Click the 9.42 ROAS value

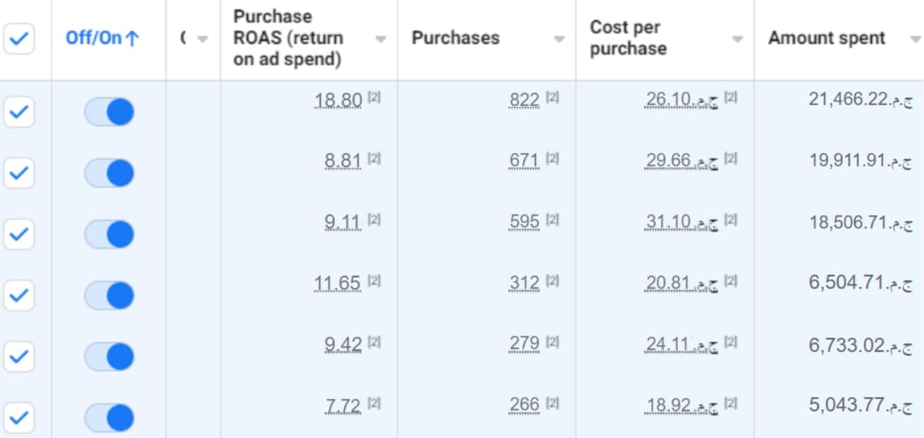click(343, 344)
